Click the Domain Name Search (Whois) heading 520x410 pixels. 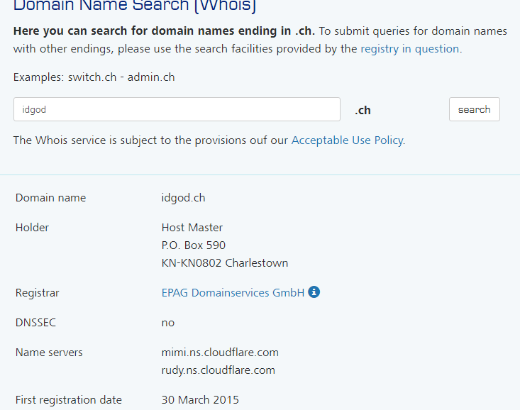135,6
